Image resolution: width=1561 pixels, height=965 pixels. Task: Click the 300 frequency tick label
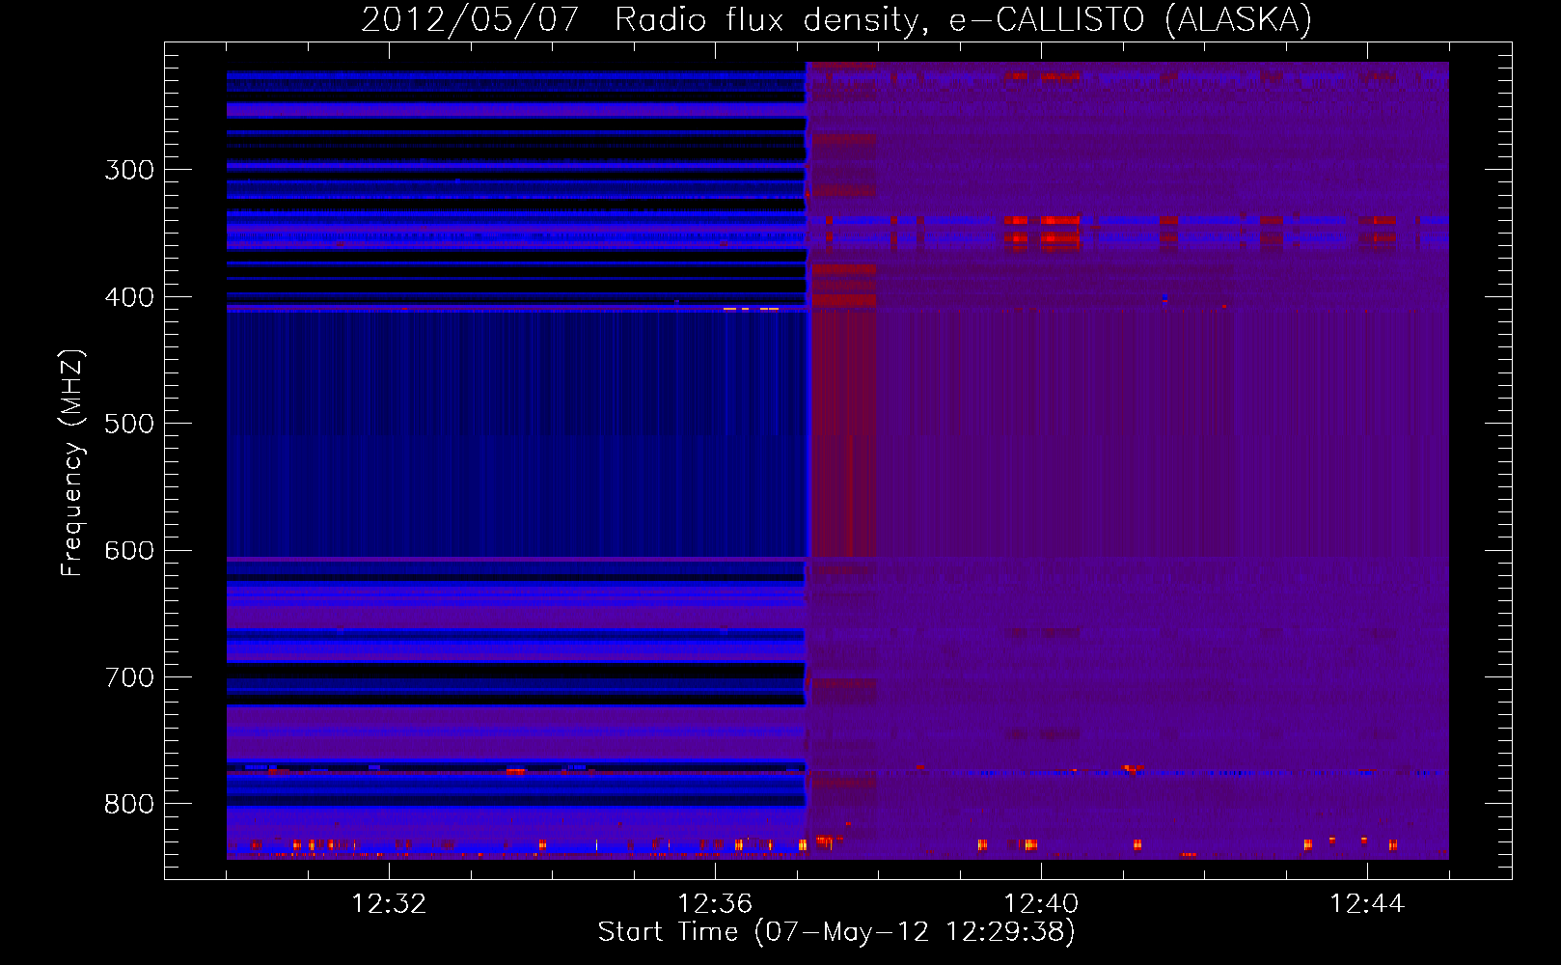[129, 170]
